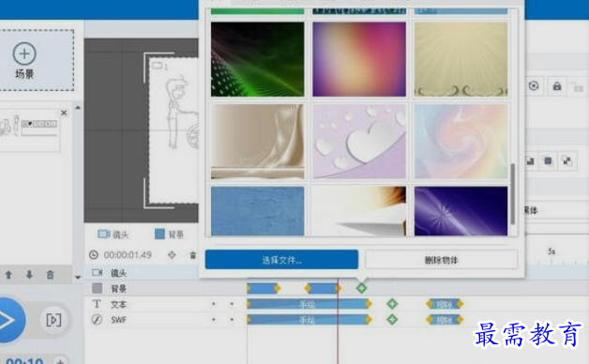Switch to the 背景 background tab
589x364 pixels.
(x=169, y=235)
